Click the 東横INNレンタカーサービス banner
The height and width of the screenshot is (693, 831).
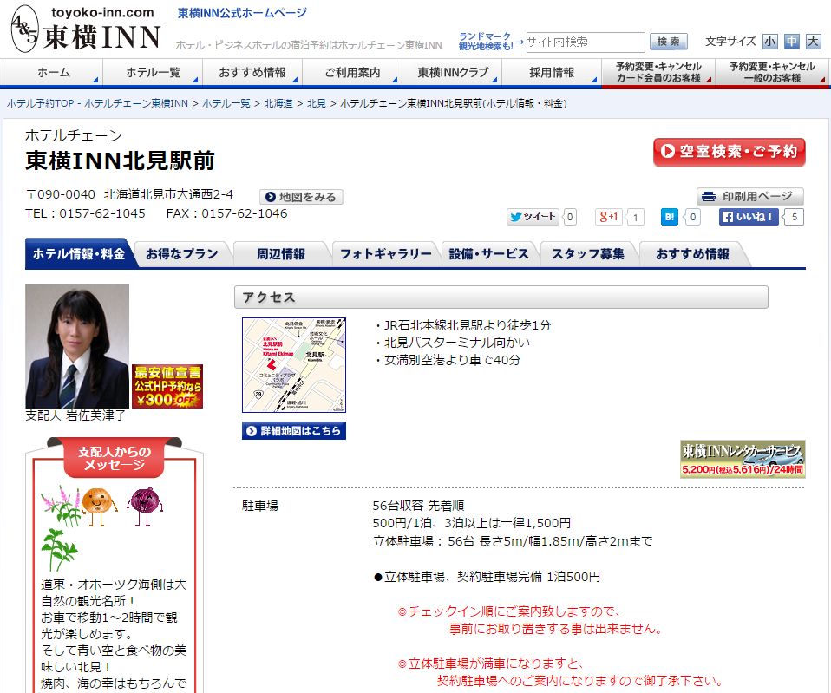(743, 459)
